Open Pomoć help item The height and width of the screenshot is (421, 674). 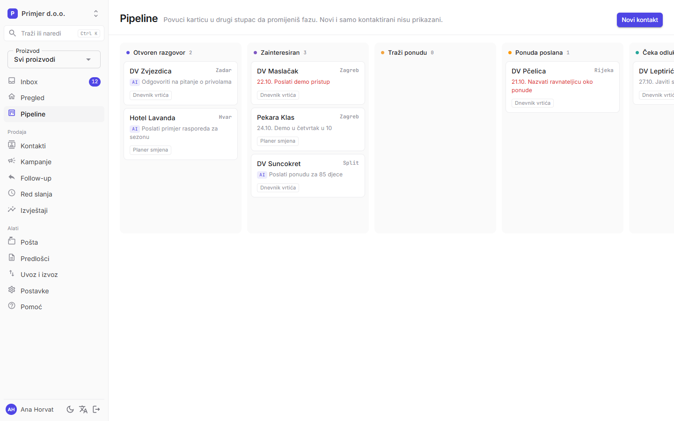[54, 307]
